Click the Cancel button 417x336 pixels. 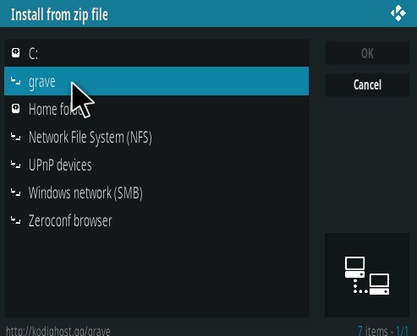[x=367, y=84]
